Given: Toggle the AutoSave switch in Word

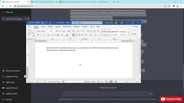Looking at the screenshot, I should coord(38,23).
